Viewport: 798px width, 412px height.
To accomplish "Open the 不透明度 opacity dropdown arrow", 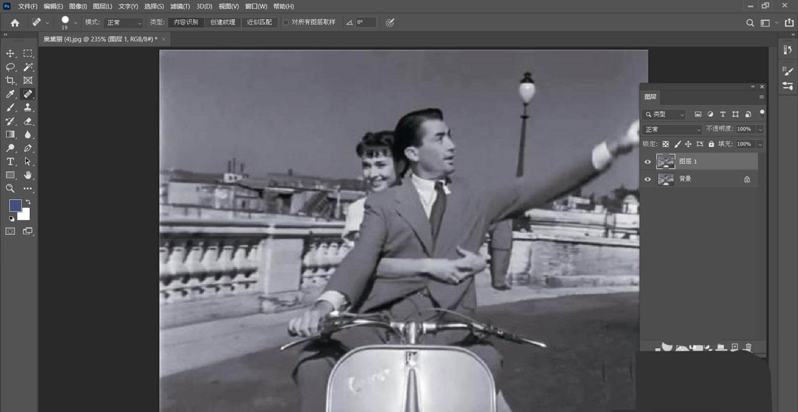I will click(x=760, y=129).
